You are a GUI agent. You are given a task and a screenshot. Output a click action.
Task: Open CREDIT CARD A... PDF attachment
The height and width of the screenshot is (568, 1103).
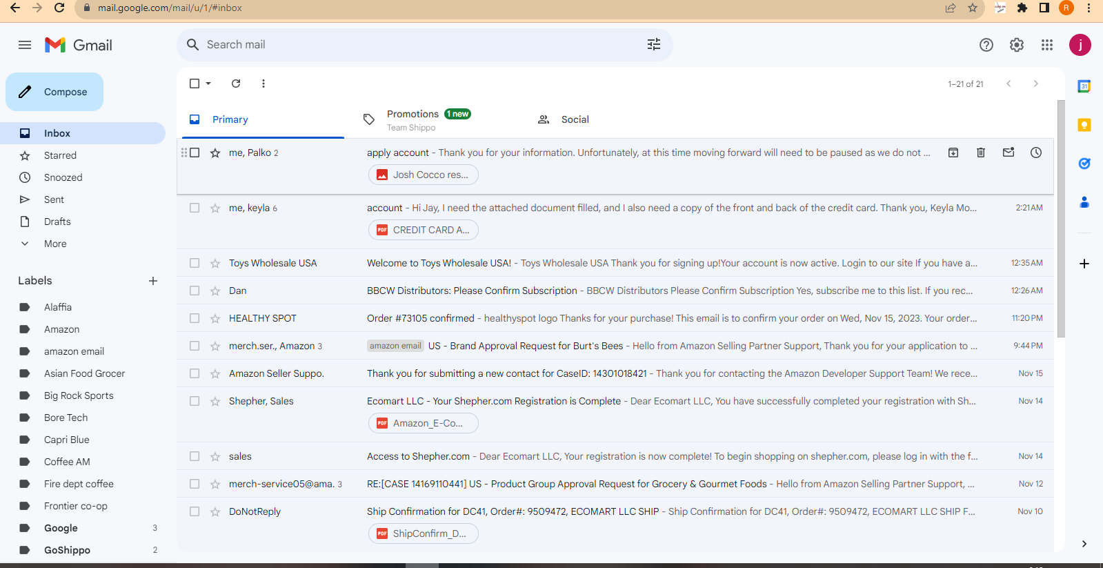click(x=424, y=230)
